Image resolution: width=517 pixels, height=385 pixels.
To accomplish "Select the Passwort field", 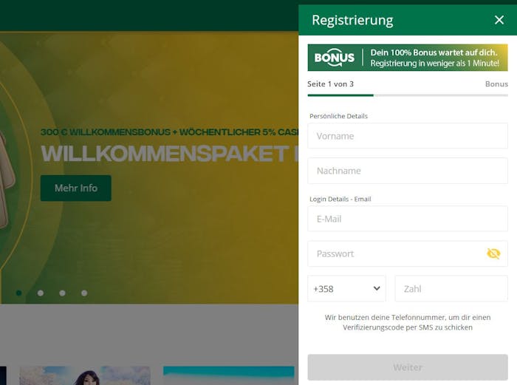I will point(408,253).
